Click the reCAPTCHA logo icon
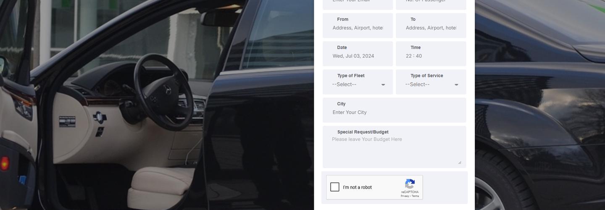 [x=410, y=184]
